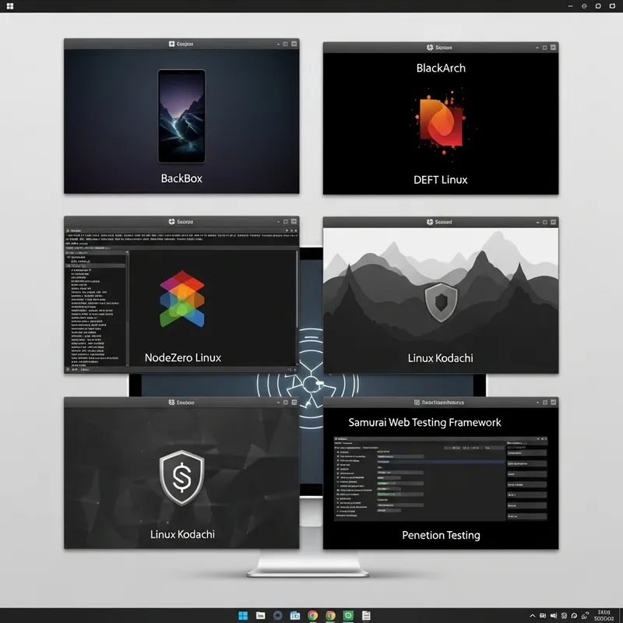Image resolution: width=623 pixels, height=623 pixels.
Task: Toggle the volume icon in the system tray
Action: coord(554,615)
